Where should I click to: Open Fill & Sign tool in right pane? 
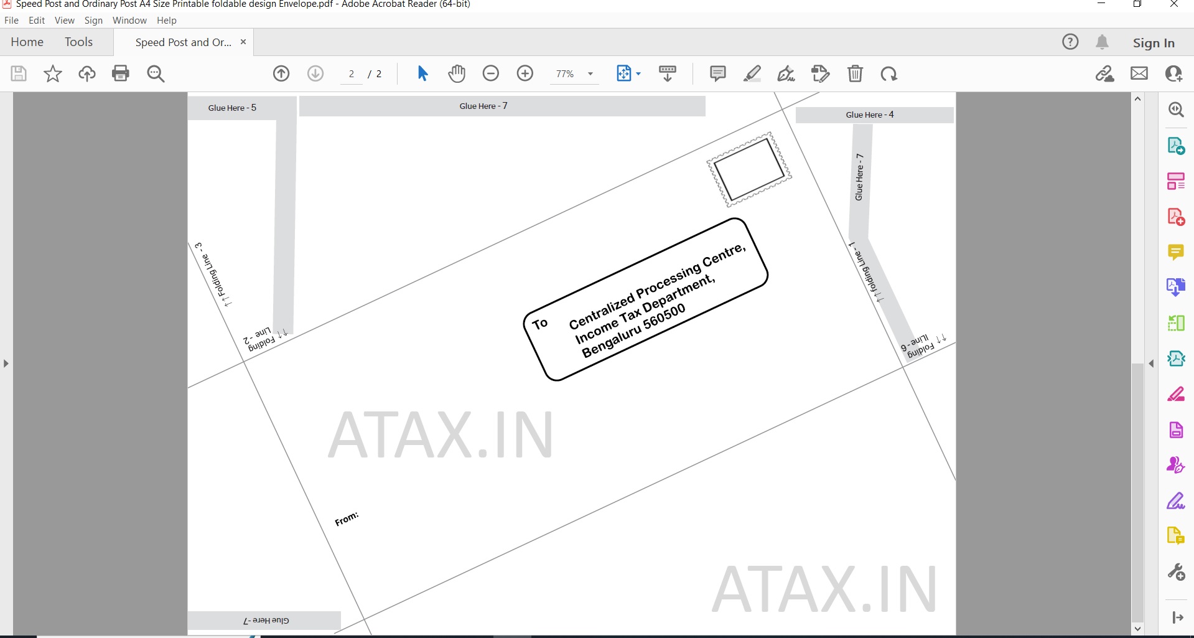(1176, 501)
